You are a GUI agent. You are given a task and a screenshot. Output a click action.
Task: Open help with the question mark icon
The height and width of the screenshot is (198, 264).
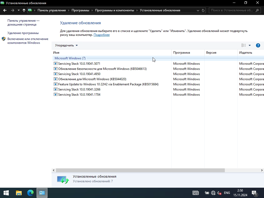click(x=258, y=45)
